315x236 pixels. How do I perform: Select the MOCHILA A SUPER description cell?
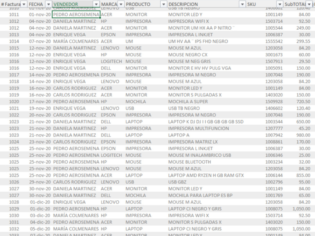coord(188,102)
